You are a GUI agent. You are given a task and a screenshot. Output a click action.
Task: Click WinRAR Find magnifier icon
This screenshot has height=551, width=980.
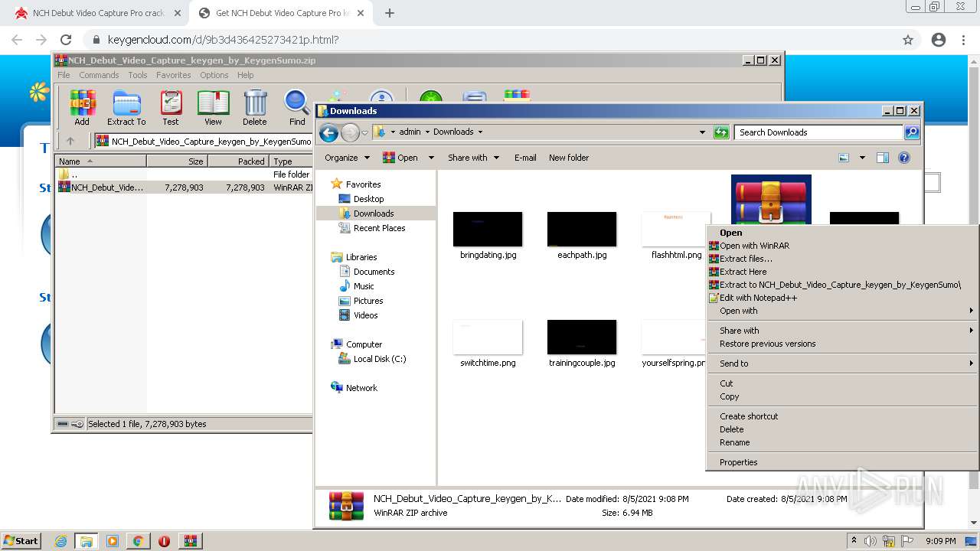point(297,107)
